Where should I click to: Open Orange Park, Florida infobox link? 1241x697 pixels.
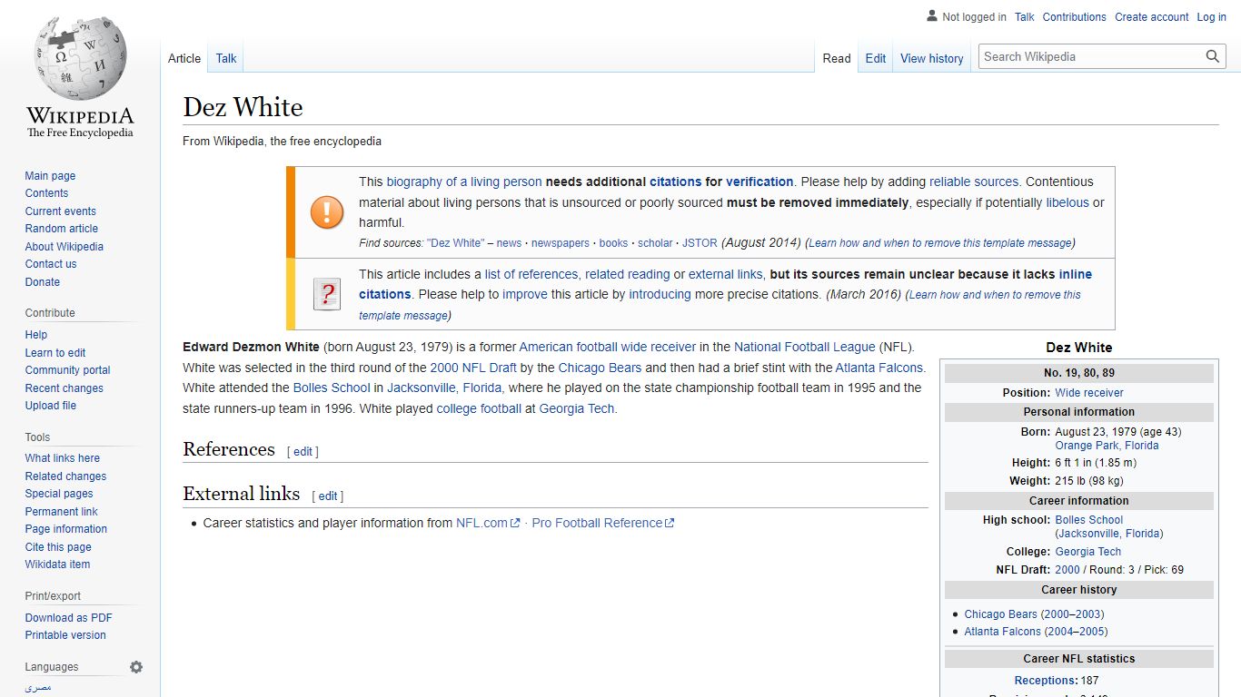[1107, 446]
